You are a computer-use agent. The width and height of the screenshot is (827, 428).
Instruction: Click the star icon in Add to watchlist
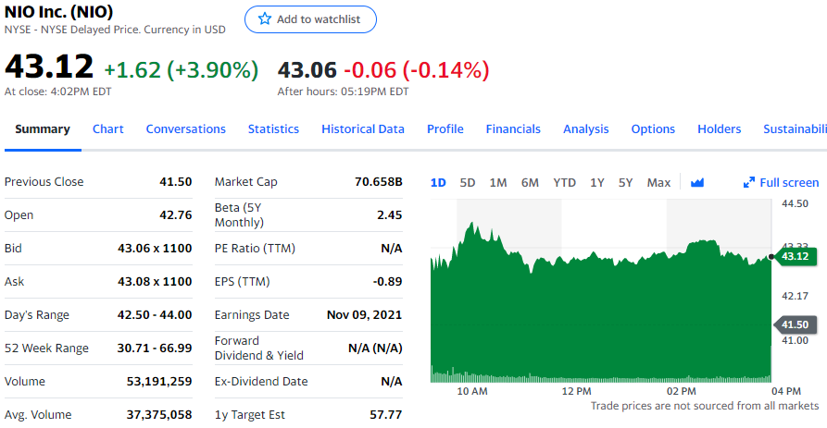pyautogui.click(x=265, y=19)
